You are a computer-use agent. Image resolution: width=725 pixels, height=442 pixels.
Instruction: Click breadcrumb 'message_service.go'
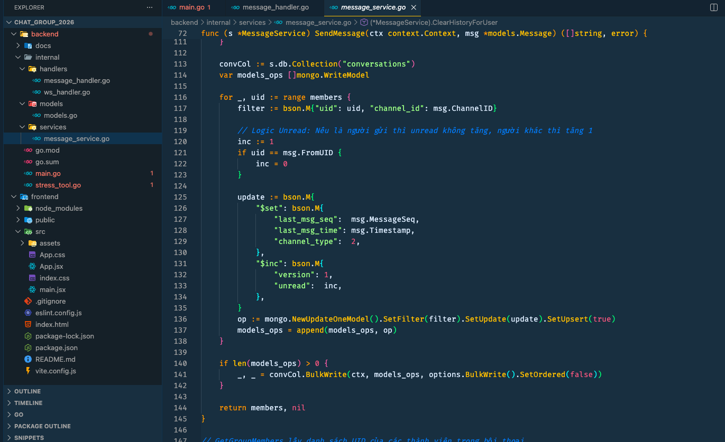tap(318, 22)
